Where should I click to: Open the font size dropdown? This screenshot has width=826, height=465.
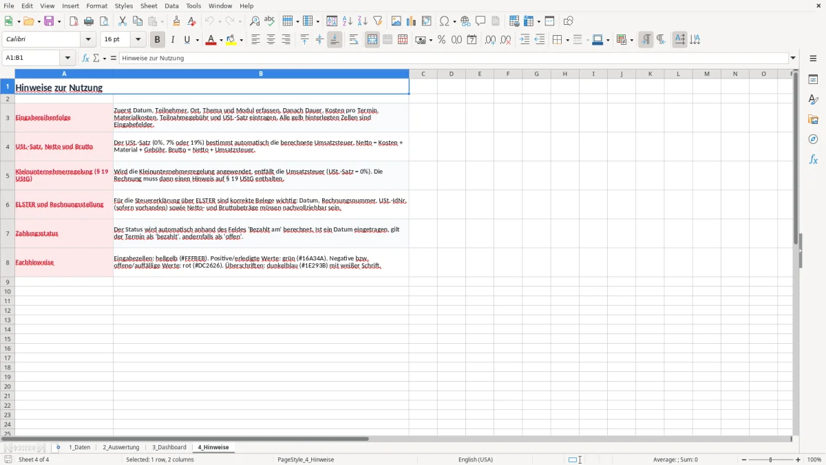pyautogui.click(x=138, y=40)
